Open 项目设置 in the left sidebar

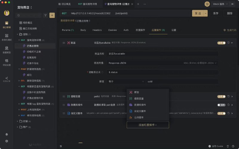pyautogui.click(x=7, y=62)
